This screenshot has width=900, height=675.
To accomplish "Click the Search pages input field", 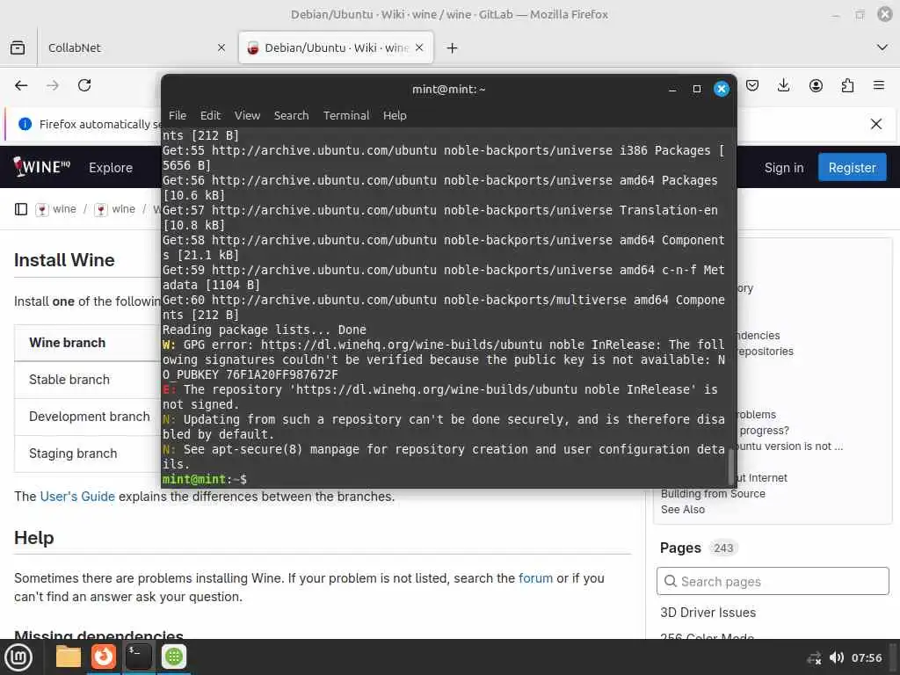I will pos(773,582).
